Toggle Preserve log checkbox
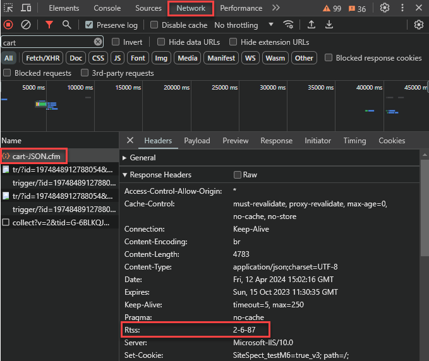 pyautogui.click(x=89, y=25)
